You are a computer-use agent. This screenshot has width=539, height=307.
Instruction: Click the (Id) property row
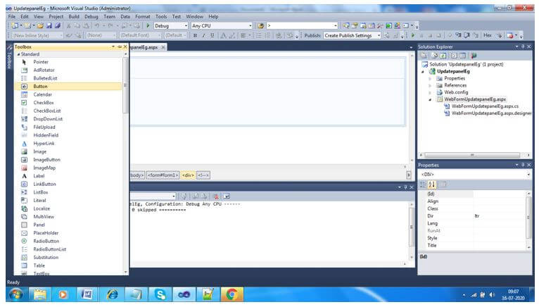tap(473, 194)
